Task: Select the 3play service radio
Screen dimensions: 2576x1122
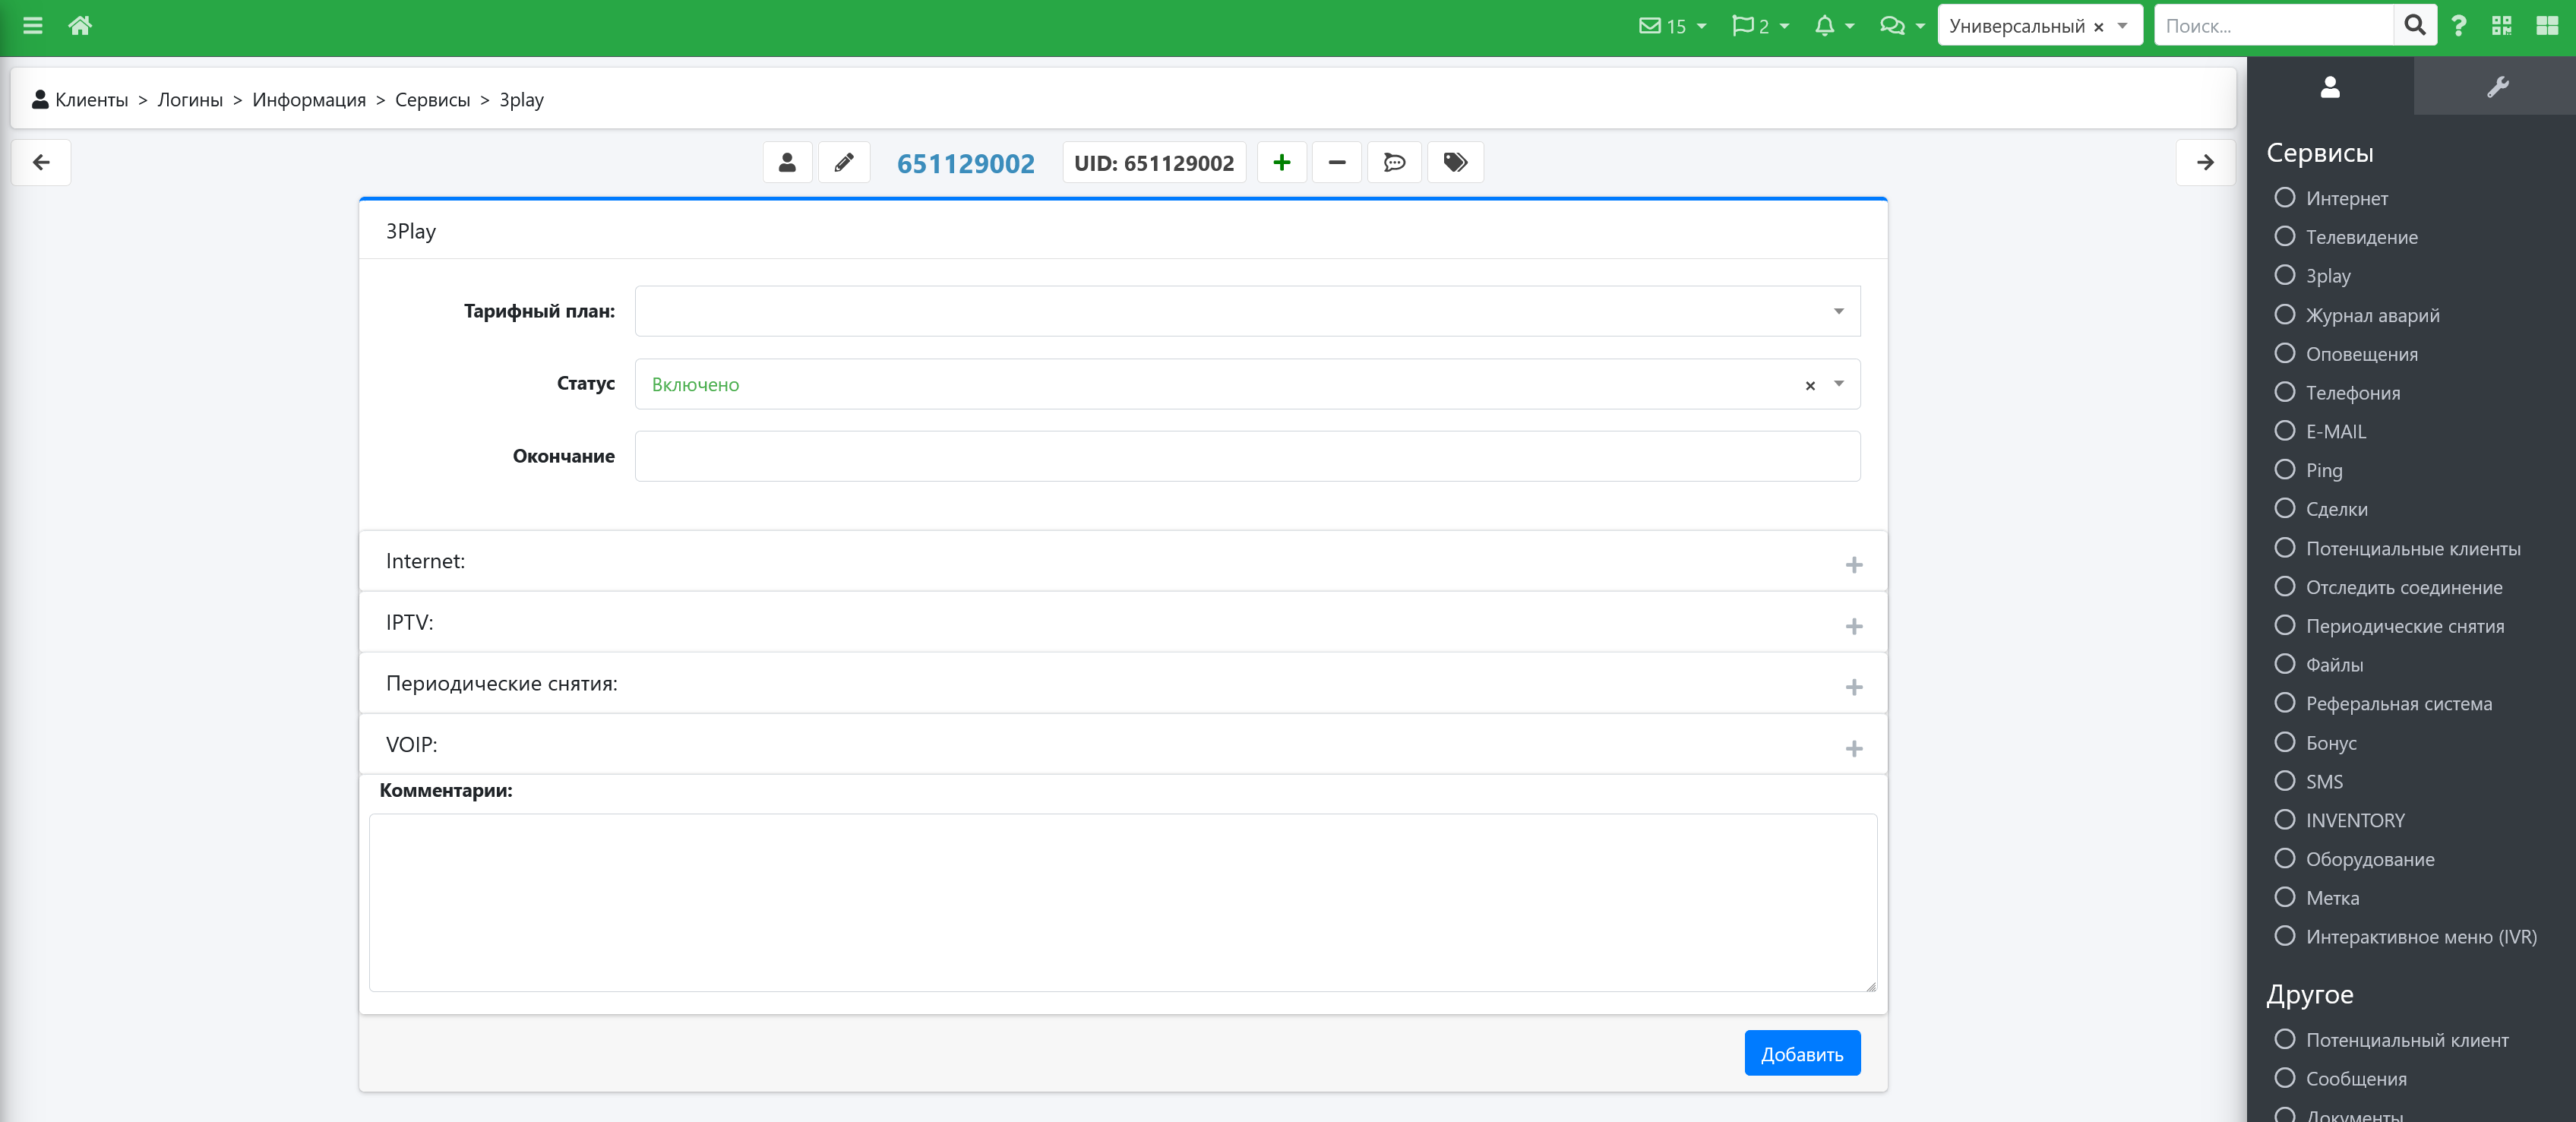Action: [2284, 275]
